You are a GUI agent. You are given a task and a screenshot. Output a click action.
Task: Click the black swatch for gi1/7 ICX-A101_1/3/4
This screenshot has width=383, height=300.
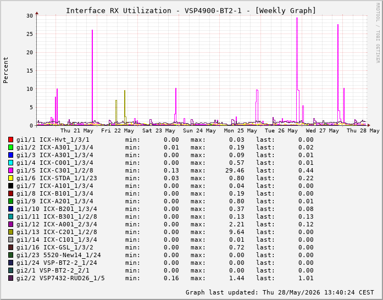tap(10, 186)
